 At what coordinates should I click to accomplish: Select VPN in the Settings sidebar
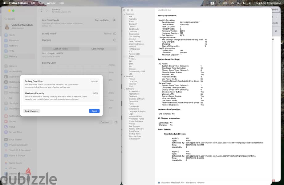(x=19, y=51)
